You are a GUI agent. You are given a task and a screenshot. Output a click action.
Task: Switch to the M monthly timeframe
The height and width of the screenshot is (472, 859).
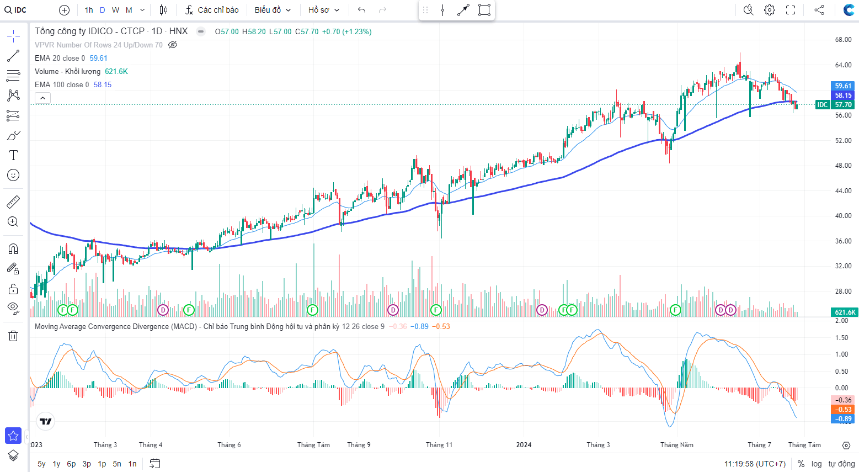point(129,10)
